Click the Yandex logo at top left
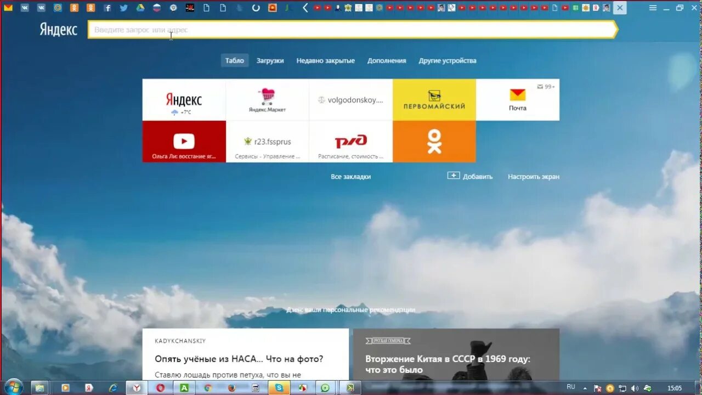Image resolution: width=702 pixels, height=395 pixels. 58,30
